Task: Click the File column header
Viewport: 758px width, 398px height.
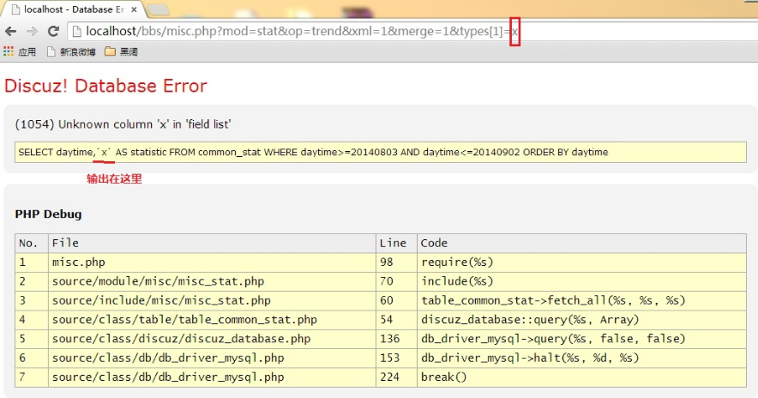Action: click(212, 244)
